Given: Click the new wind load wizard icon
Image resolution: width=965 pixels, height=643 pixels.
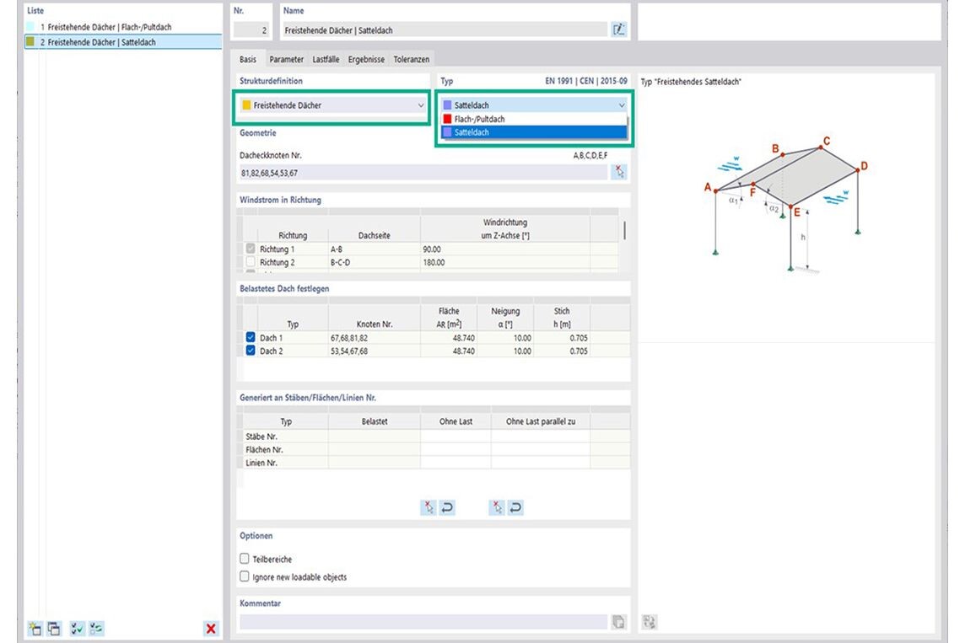Looking at the screenshot, I should [35, 629].
